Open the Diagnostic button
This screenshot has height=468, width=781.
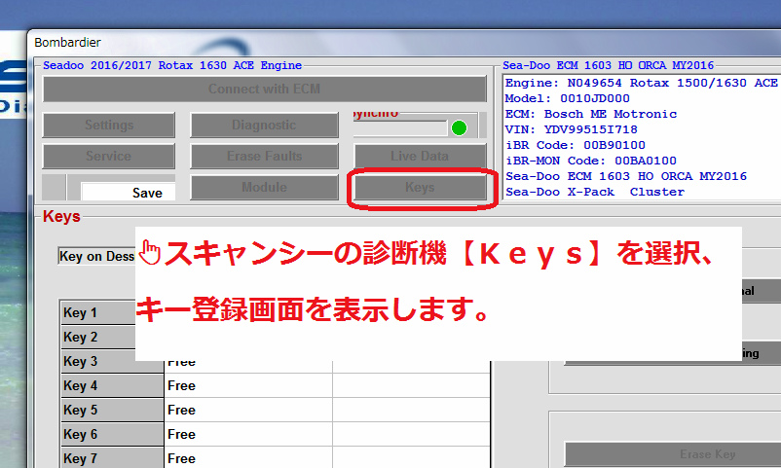(264, 125)
